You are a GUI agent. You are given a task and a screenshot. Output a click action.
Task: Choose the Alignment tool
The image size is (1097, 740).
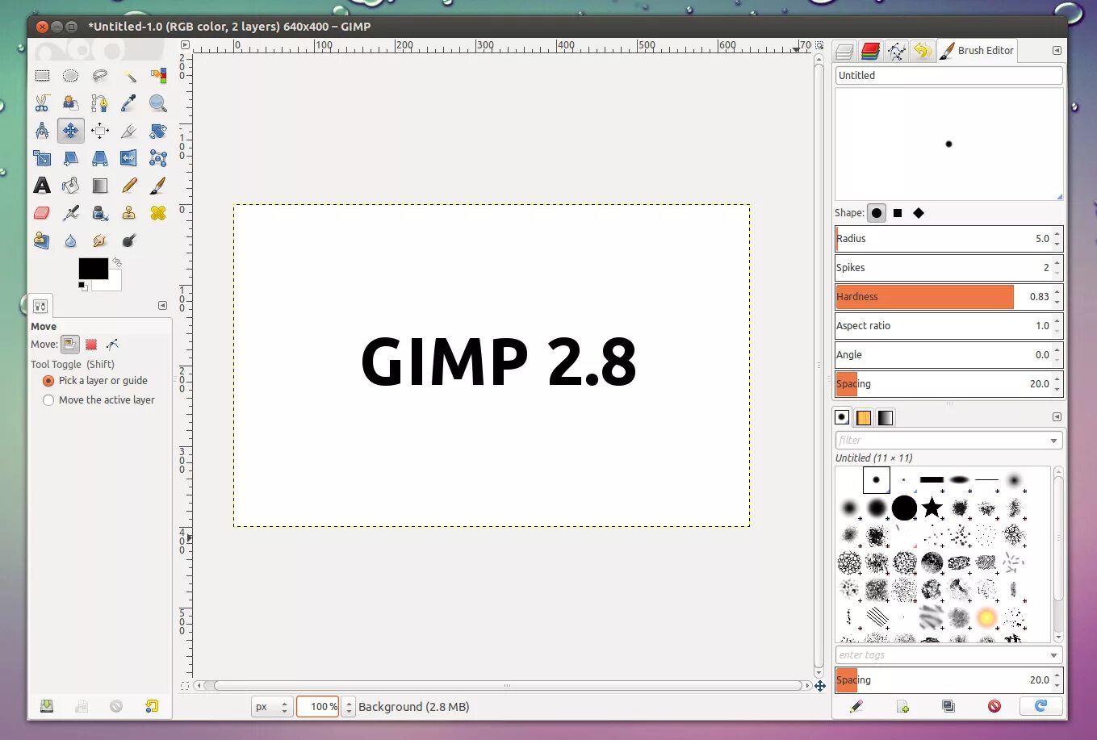click(100, 131)
